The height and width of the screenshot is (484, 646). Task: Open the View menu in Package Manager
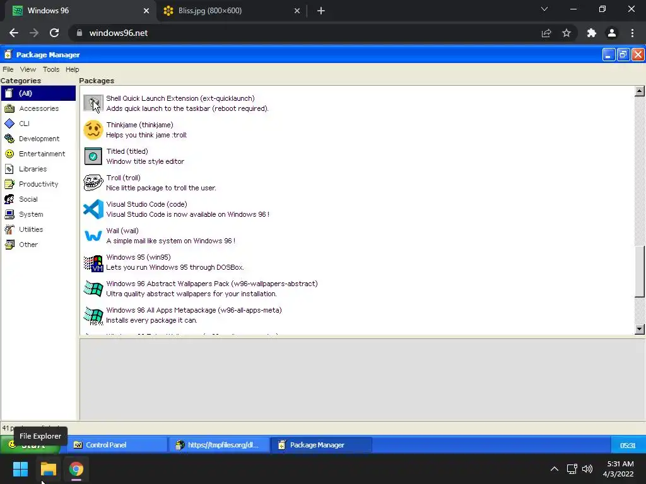point(28,69)
